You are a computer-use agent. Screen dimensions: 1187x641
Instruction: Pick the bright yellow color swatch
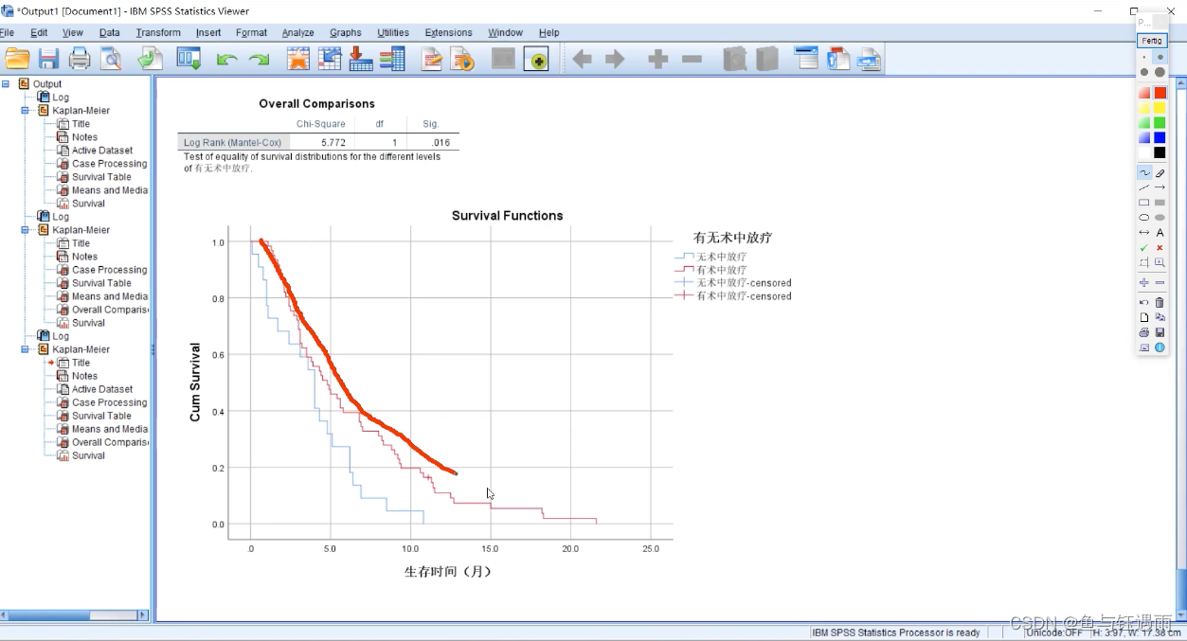point(1160,108)
